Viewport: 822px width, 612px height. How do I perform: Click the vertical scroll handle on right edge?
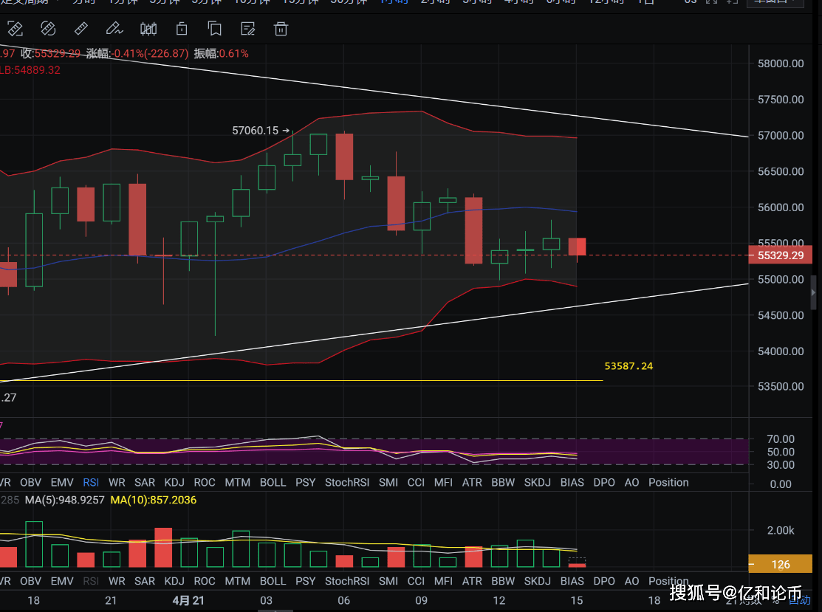click(x=815, y=292)
